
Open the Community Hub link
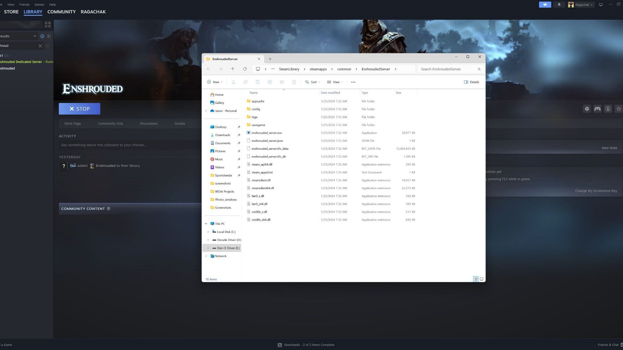click(110, 123)
